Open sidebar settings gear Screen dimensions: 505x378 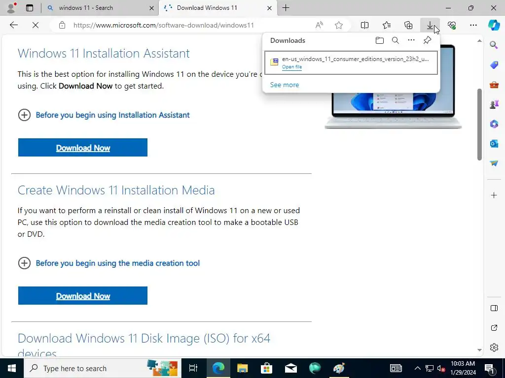coord(494,347)
